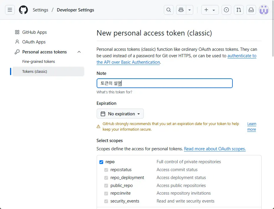Open the hamburger navigation menu
This screenshot has height=209, width=274.
pos(10,10)
